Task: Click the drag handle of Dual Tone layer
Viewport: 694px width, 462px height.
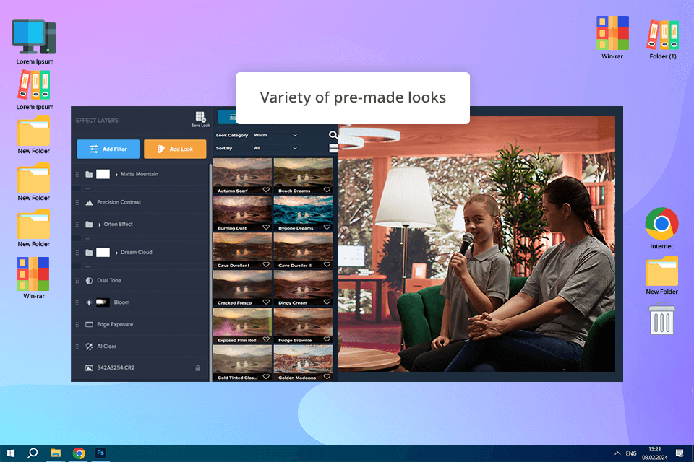Action: click(x=77, y=281)
